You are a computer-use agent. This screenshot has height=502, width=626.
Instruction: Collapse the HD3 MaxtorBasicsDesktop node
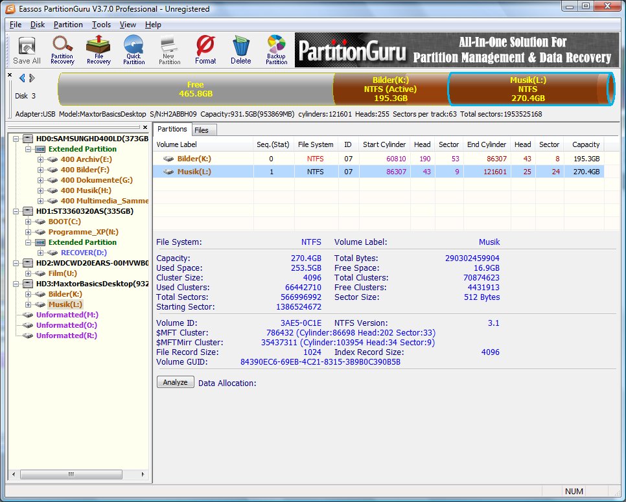click(x=16, y=284)
